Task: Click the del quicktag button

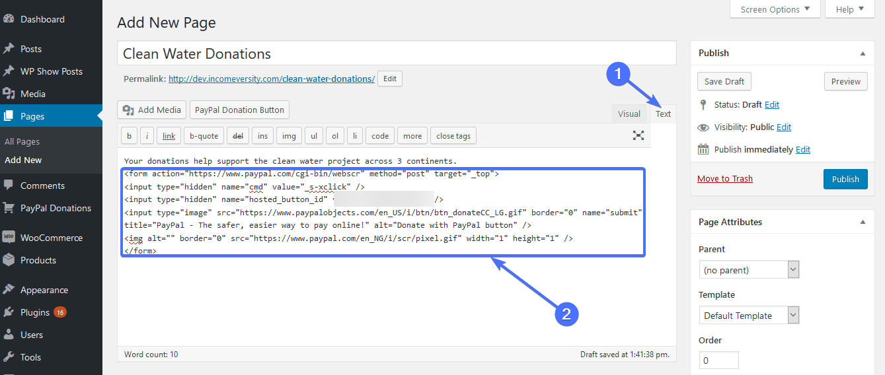Action: pyautogui.click(x=237, y=136)
